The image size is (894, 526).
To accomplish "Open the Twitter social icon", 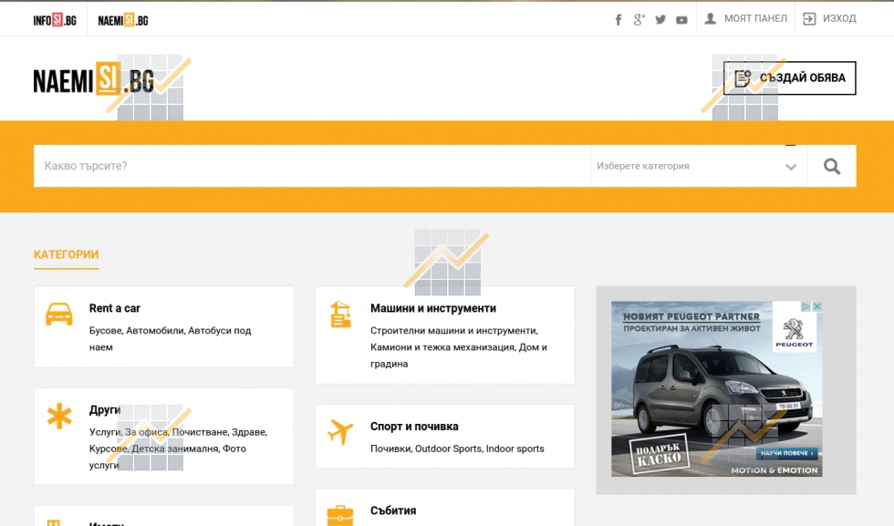I will click(660, 20).
